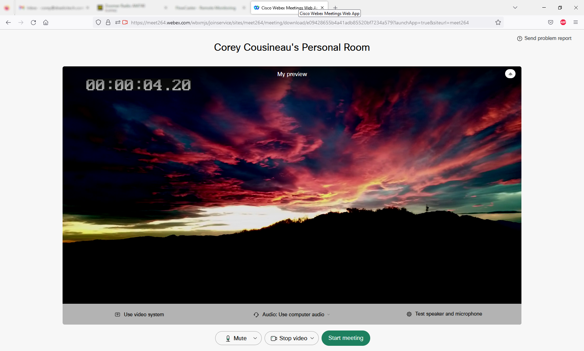This screenshot has height=351, width=584.
Task: Open a new browser tab
Action: coord(335,8)
